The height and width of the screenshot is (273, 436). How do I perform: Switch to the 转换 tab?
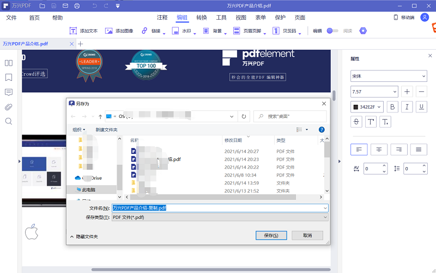point(202,17)
